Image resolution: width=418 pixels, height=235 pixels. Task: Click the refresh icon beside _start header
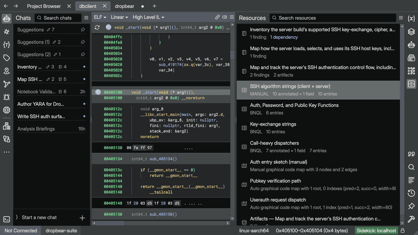97,27
